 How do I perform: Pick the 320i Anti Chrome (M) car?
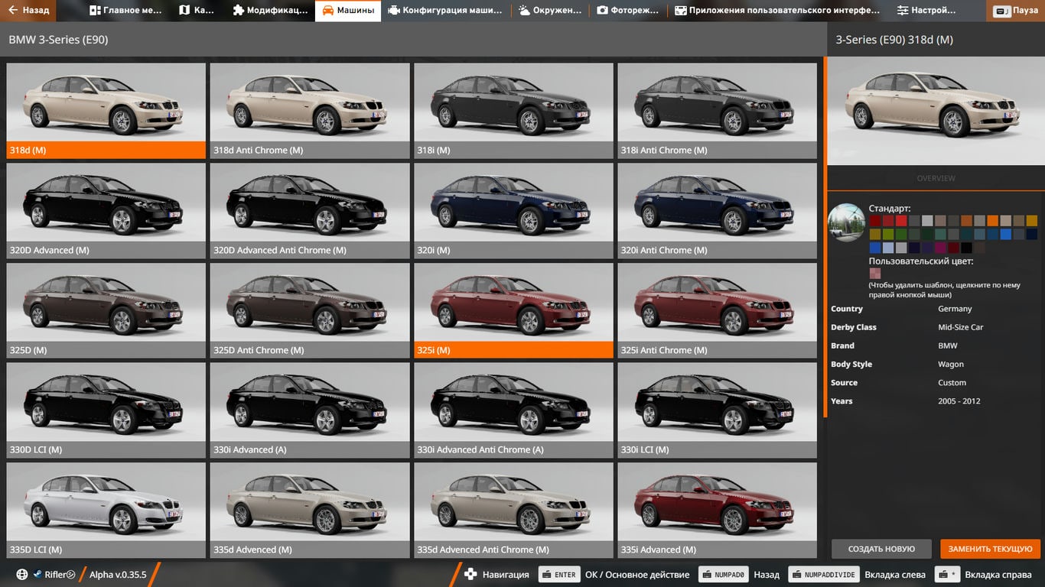pyautogui.click(x=717, y=211)
